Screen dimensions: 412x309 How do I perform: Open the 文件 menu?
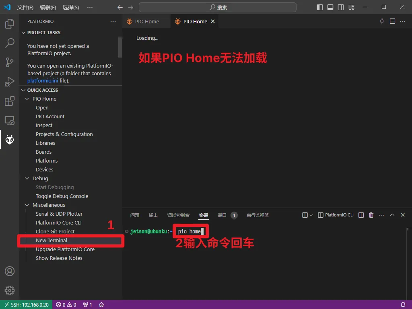pyautogui.click(x=25, y=7)
